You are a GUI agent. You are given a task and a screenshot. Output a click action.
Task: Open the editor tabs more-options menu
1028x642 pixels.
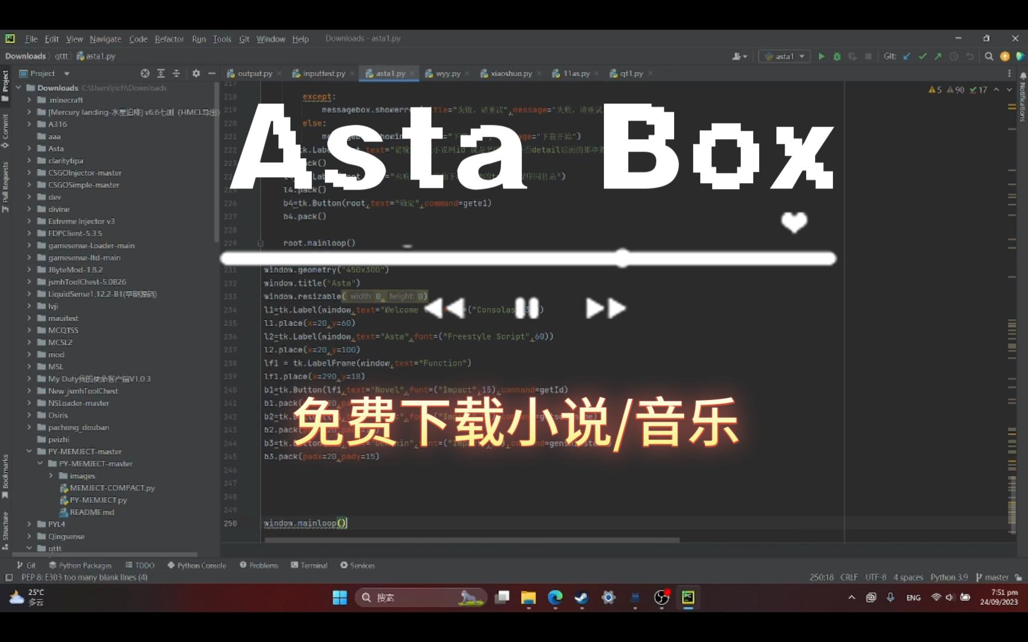(1010, 73)
